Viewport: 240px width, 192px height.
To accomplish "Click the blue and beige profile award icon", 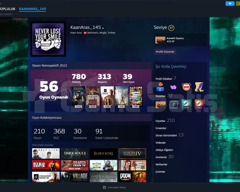I will click(x=199, y=87).
